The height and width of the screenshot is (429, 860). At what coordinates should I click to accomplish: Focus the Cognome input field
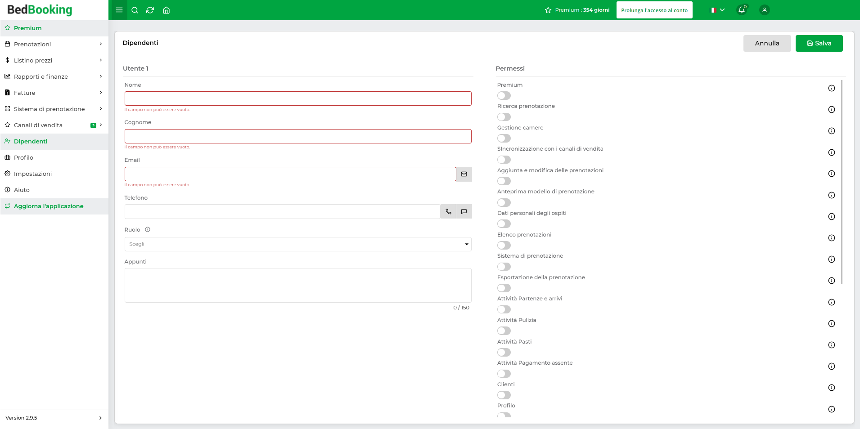[298, 136]
